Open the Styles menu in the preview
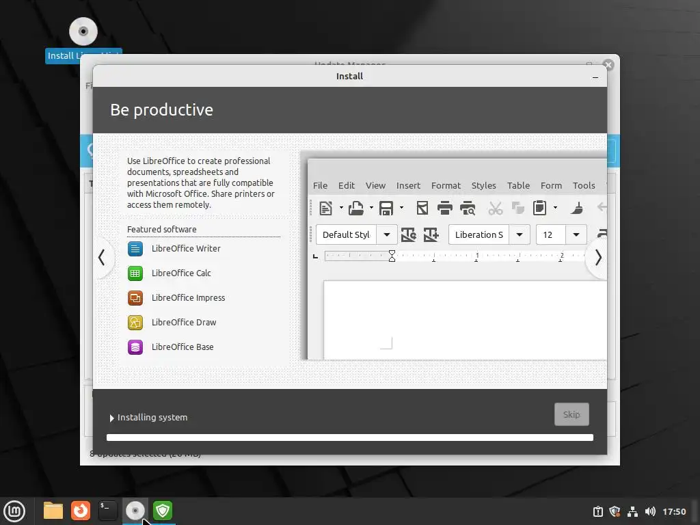 point(483,185)
